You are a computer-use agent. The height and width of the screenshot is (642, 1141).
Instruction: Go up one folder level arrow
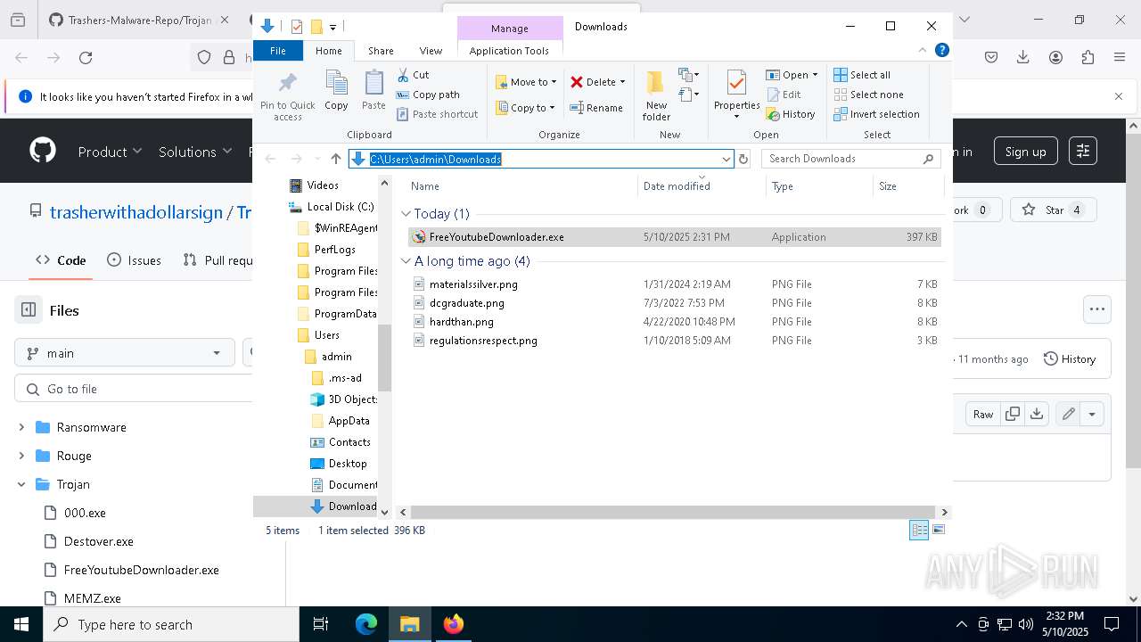(x=336, y=159)
